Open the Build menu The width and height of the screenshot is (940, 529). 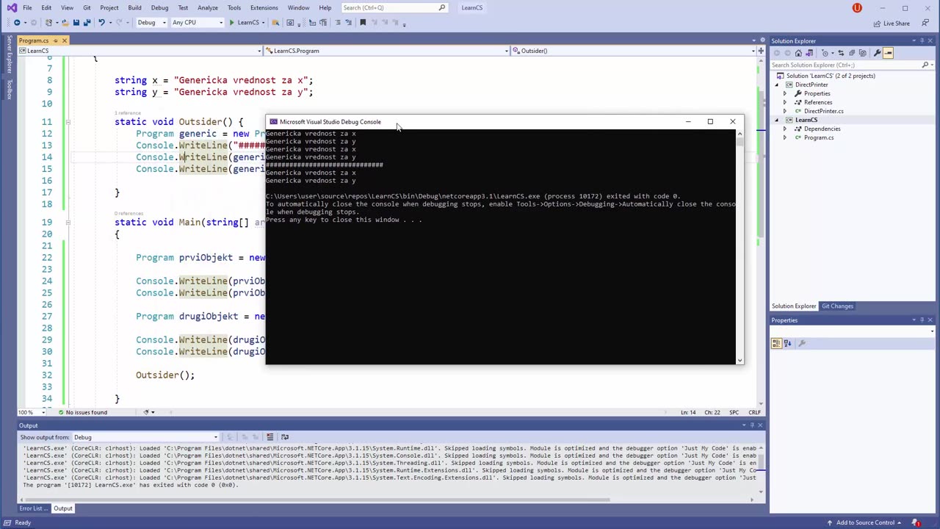point(134,8)
